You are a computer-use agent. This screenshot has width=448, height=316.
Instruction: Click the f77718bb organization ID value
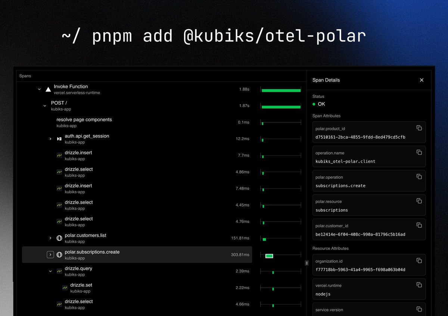pyautogui.click(x=360, y=270)
